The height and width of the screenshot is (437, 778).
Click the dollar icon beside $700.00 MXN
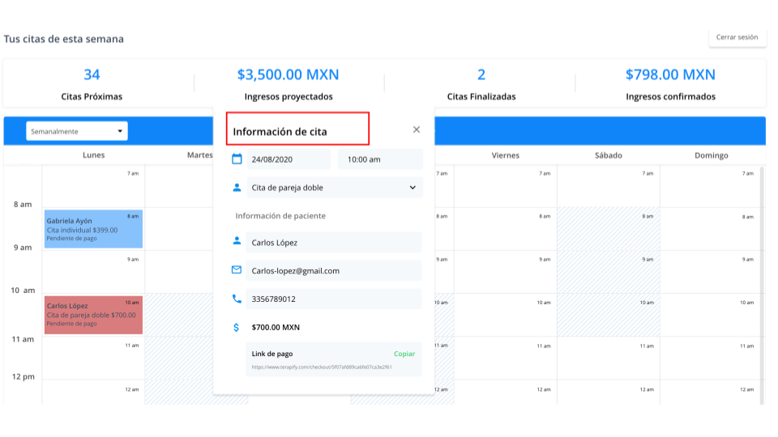coord(236,327)
